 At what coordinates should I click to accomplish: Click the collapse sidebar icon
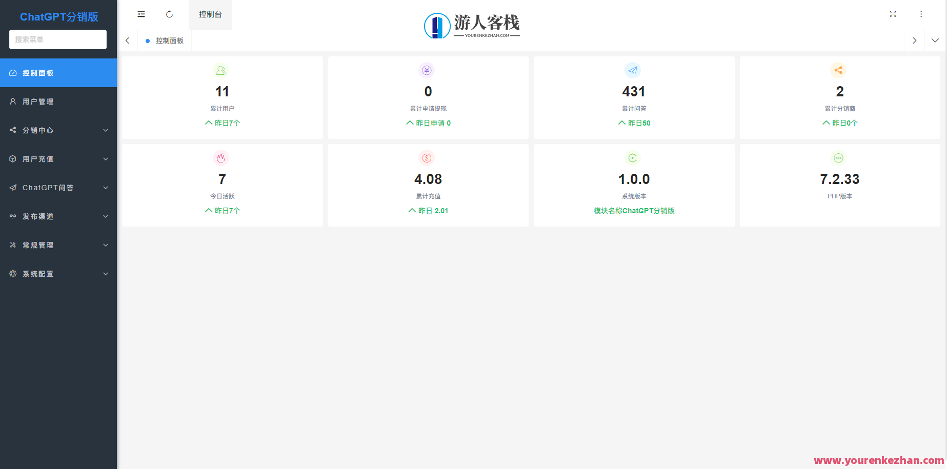tap(141, 14)
